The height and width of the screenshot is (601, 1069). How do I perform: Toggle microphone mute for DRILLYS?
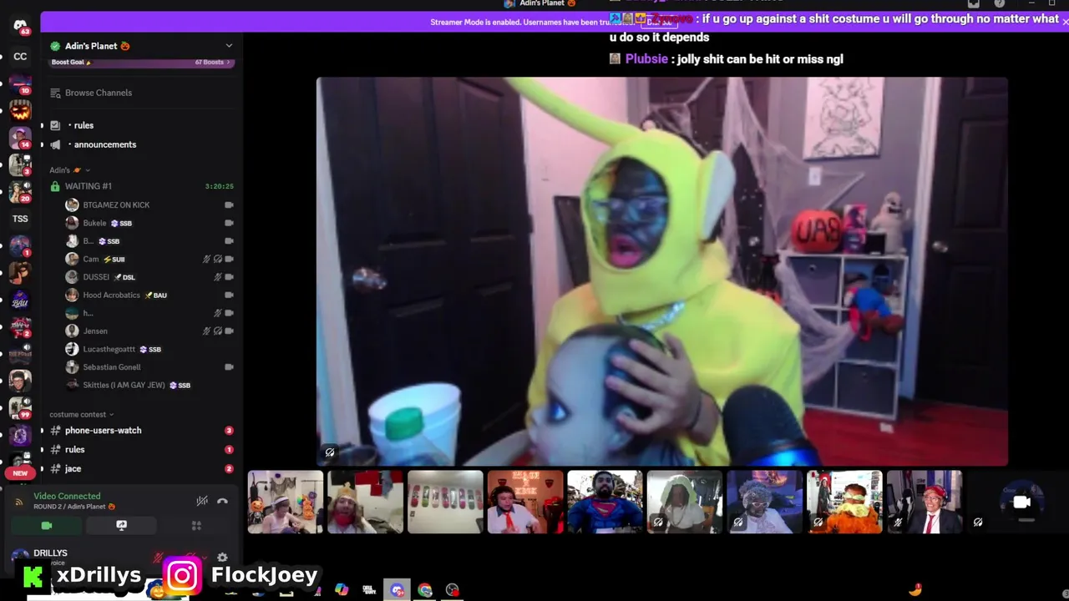click(158, 558)
